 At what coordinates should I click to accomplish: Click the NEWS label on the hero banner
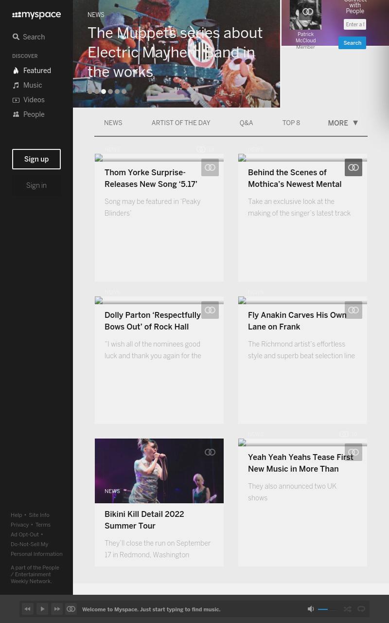coord(96,15)
